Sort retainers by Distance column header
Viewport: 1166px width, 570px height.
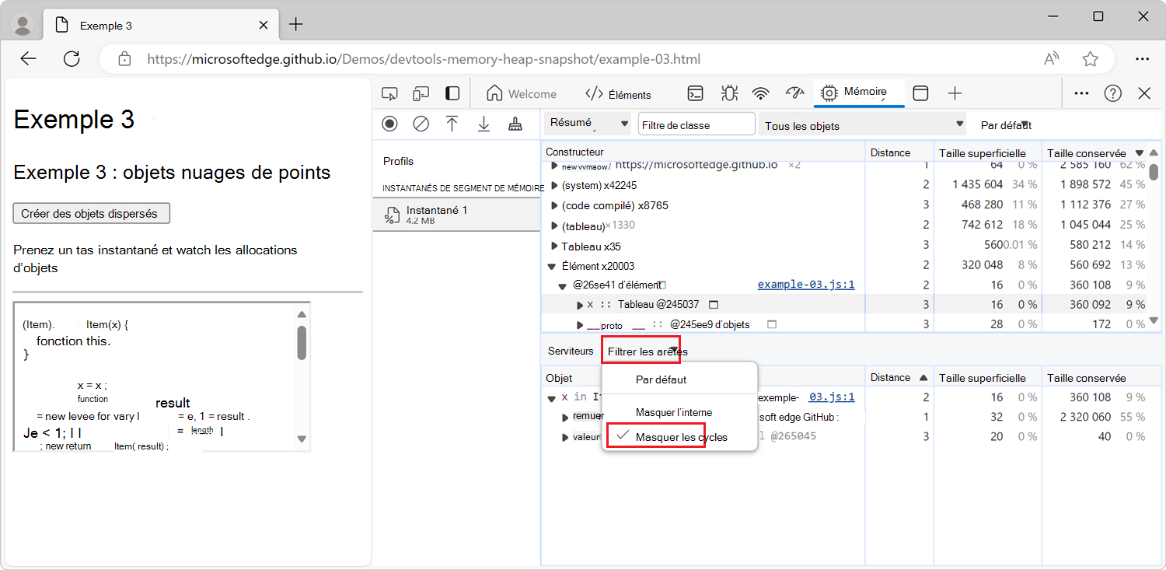899,378
